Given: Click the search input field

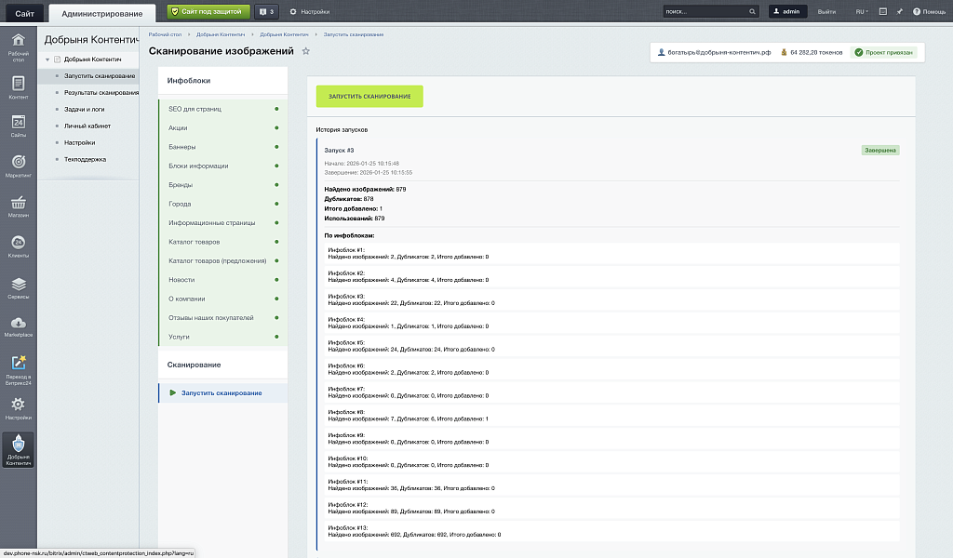Looking at the screenshot, I should [706, 11].
